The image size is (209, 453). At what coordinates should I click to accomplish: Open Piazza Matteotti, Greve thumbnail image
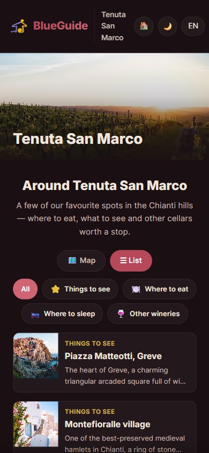[x=36, y=356]
